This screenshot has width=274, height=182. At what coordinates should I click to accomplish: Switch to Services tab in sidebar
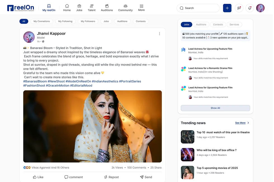pos(234,25)
